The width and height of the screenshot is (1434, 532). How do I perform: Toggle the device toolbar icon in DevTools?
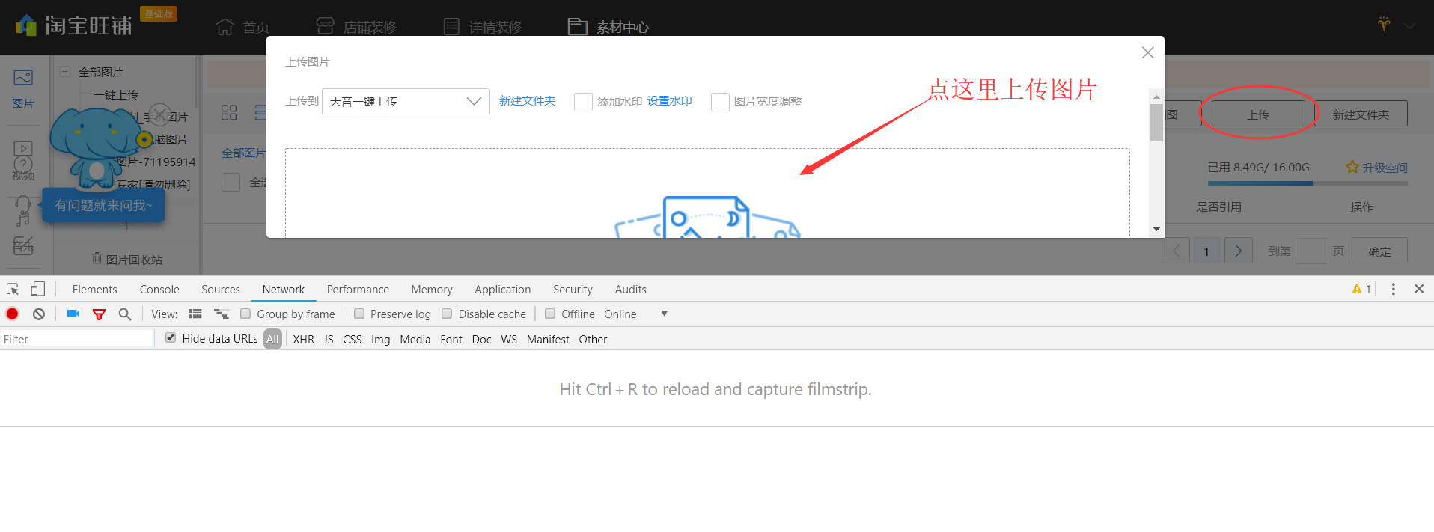(x=37, y=289)
